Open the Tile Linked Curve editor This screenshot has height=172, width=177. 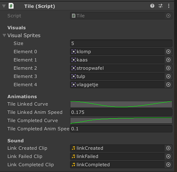[121, 104]
